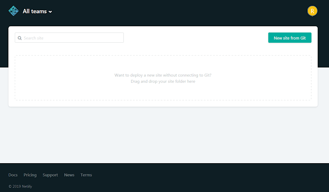The height and width of the screenshot is (192, 329).
Task: Click the Netlify logo icon
Action: coord(13,11)
